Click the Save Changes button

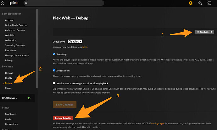tap(64, 105)
